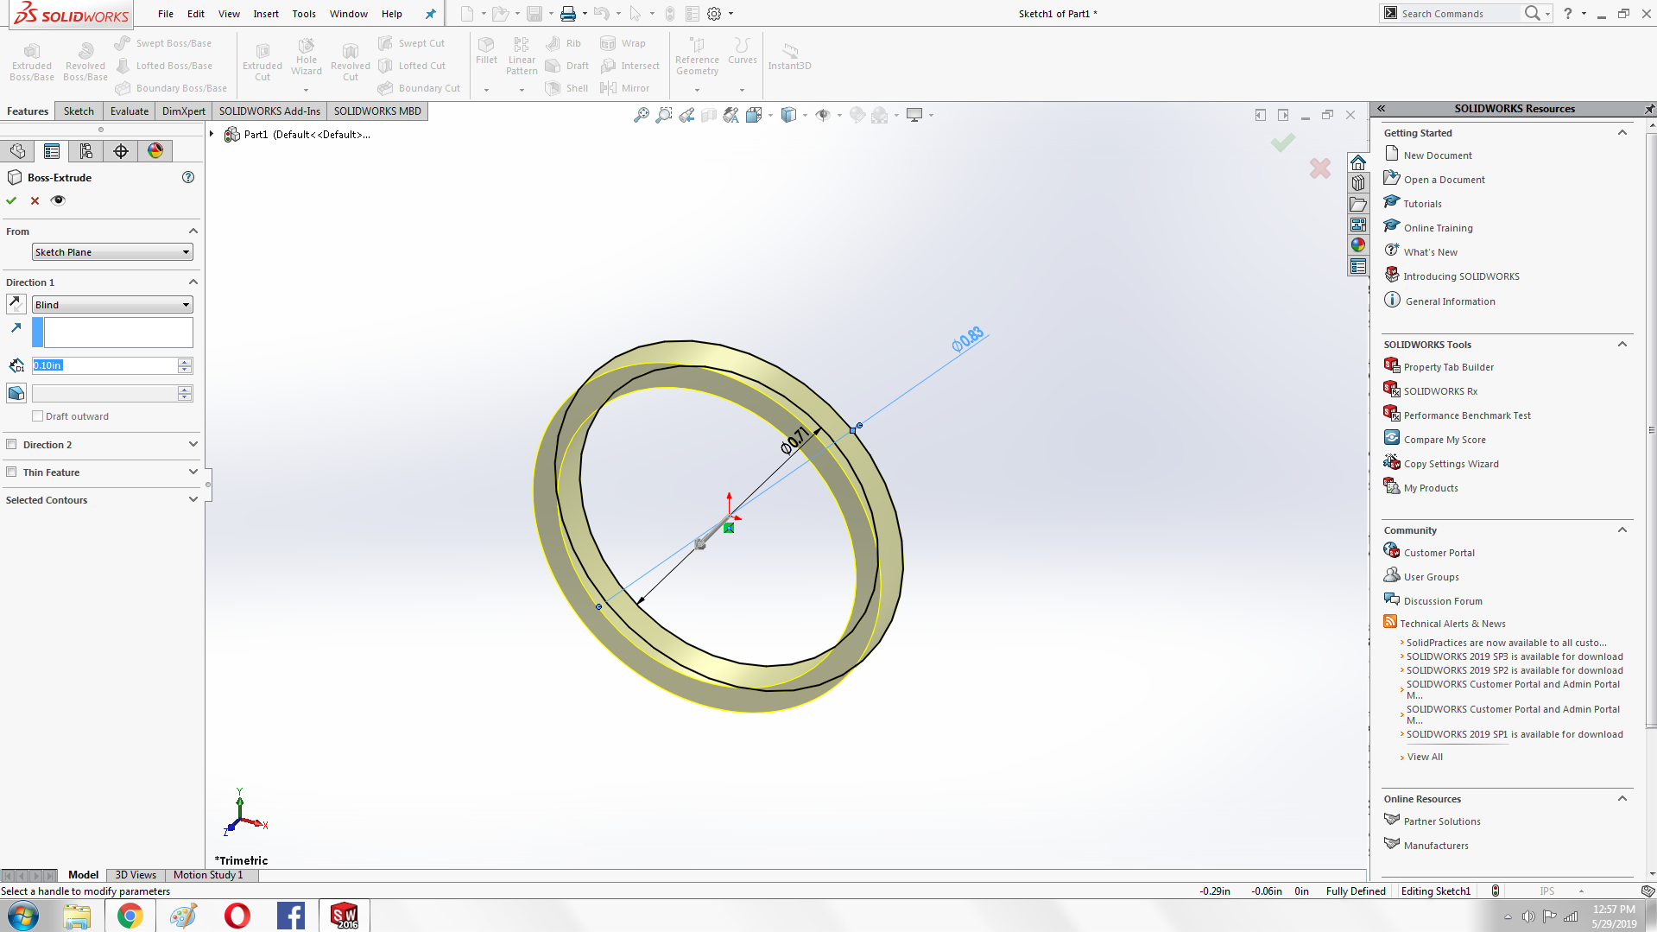This screenshot has width=1657, height=932.
Task: Toggle Instant3D in the Features ribbon
Action: coord(789,56)
